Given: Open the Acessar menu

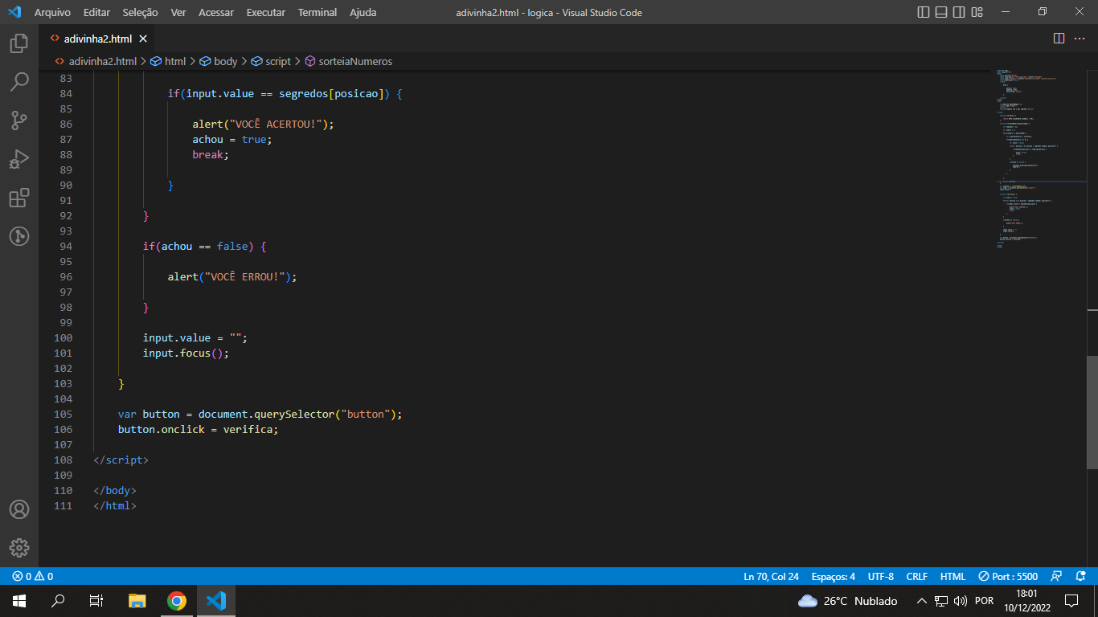Looking at the screenshot, I should [216, 12].
